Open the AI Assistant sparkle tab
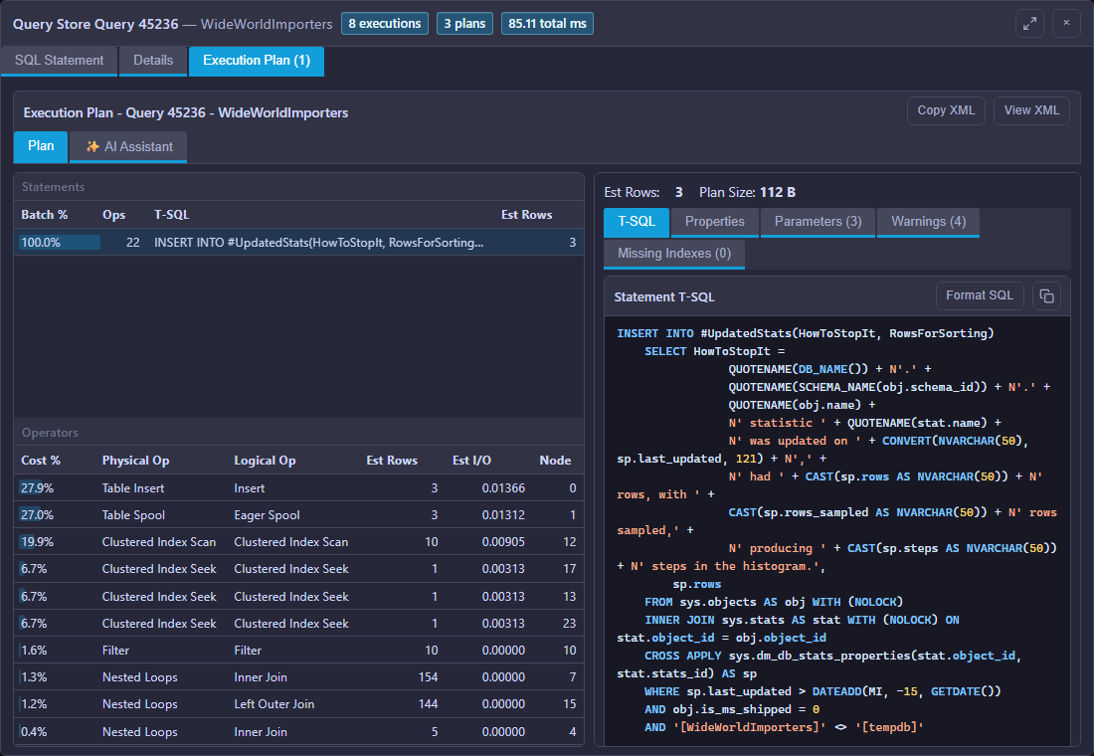 point(128,146)
